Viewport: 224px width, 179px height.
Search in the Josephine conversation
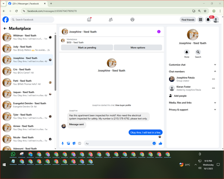point(198,52)
